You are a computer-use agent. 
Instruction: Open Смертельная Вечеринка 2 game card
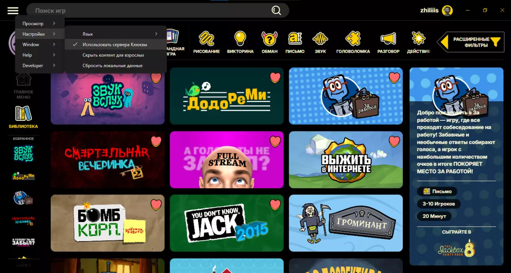(x=107, y=159)
